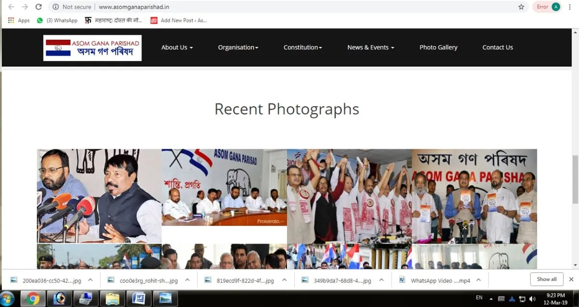Screen dimensions: 579x307
Task: View site info via Not secure icon
Action: tap(55, 7)
